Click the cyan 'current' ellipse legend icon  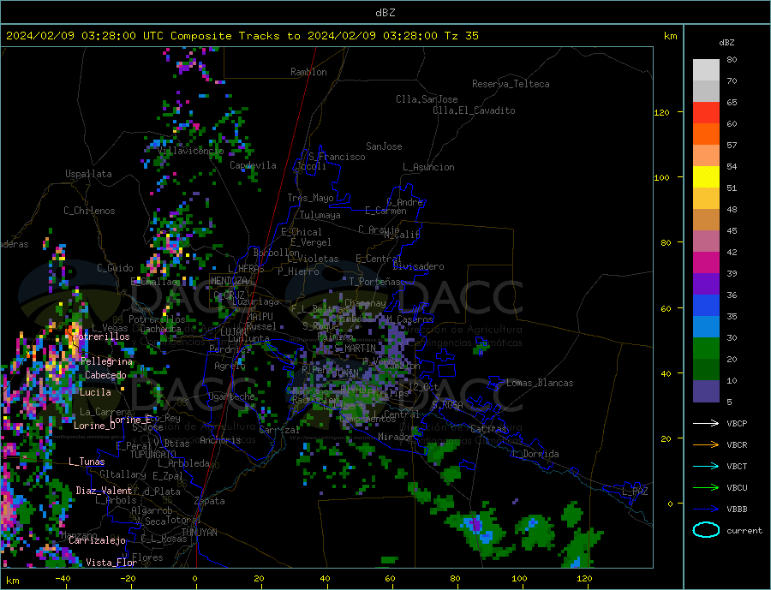[x=706, y=530]
